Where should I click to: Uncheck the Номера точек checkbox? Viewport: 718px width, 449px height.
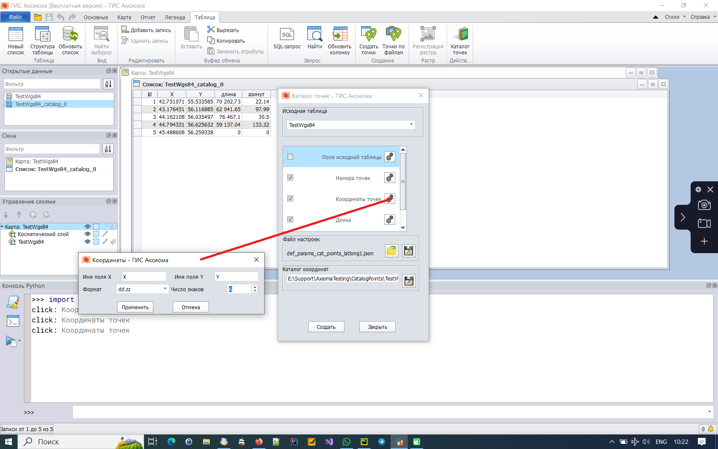point(290,178)
